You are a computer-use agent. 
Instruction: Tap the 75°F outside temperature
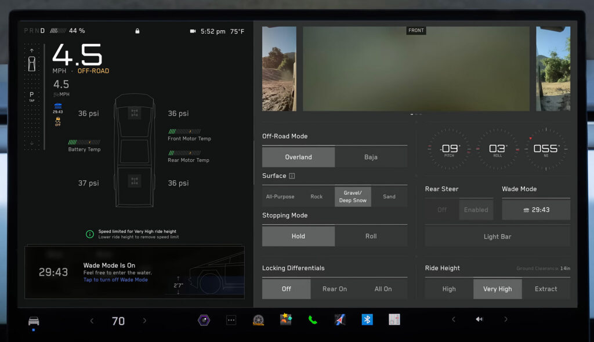(237, 31)
